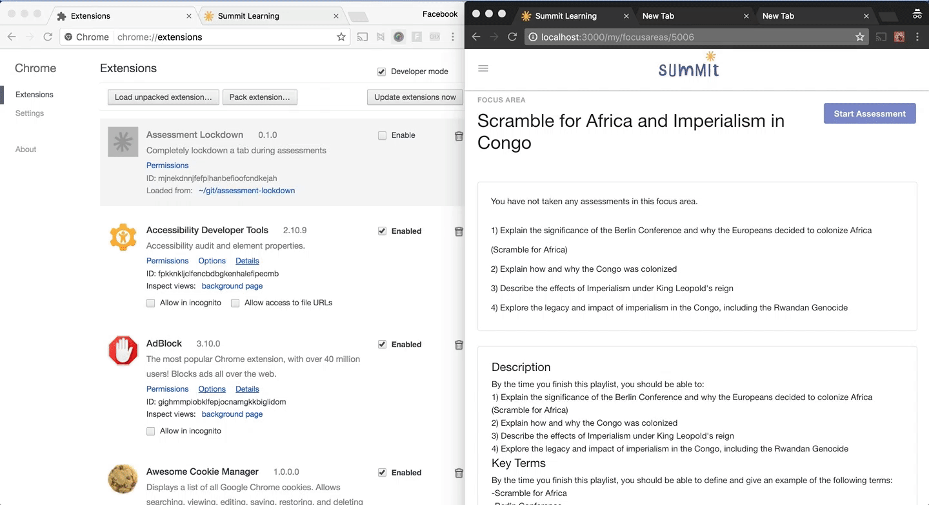Allow AdBlock in incognito
929x505 pixels.
click(150, 431)
